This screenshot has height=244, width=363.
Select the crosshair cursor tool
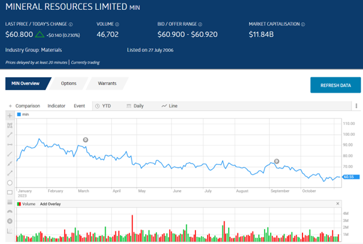[10, 116]
